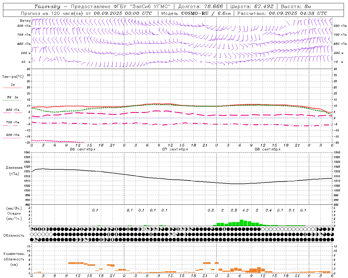Viewport: 348px width, 278px height.
Task: Click the (мм/3ч.) precipitation unit label
Action: [14, 208]
